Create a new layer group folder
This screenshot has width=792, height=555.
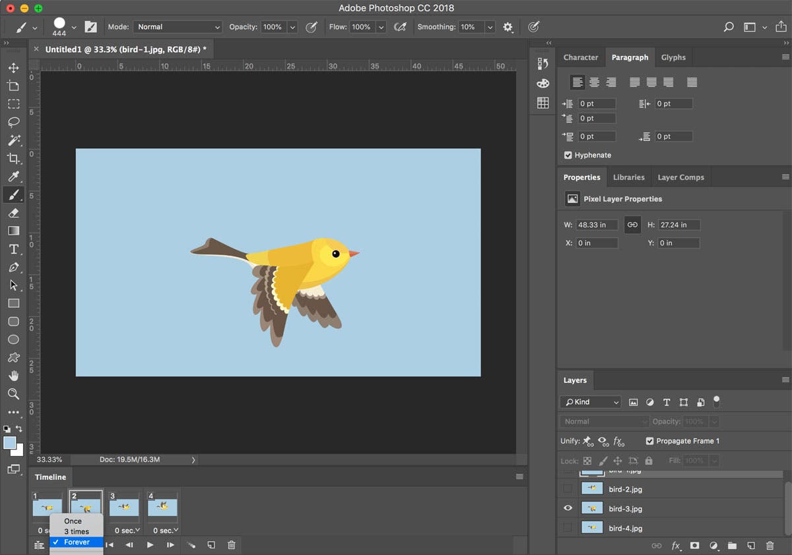click(732, 546)
